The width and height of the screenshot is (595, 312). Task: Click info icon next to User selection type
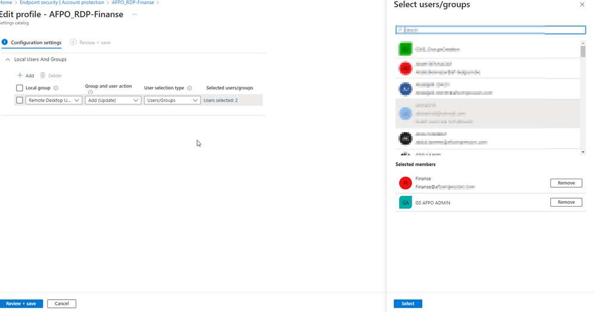click(x=189, y=88)
